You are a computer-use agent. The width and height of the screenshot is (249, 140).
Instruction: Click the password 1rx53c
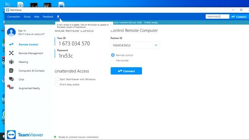[66, 56]
